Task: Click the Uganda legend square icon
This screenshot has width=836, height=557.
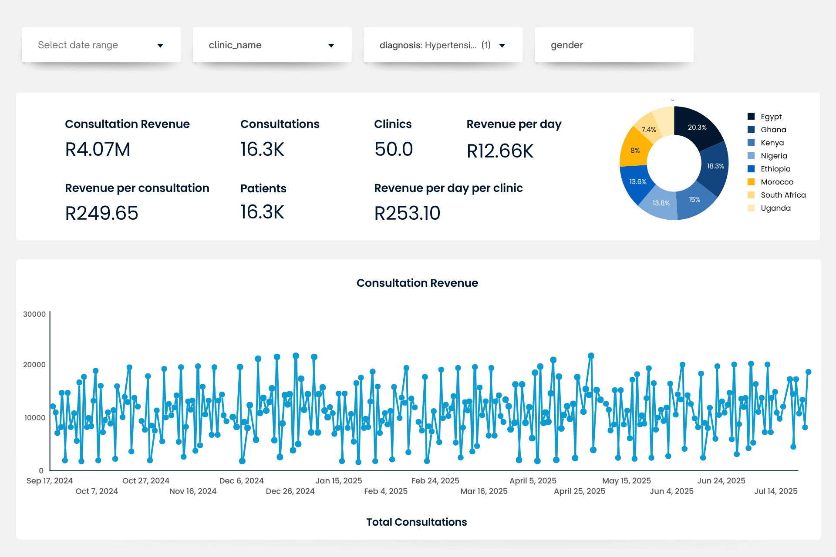Action: point(751,208)
